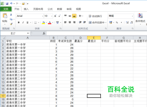Activate the Format Painter brush
The width and height of the screenshot is (147, 107).
point(11,24)
